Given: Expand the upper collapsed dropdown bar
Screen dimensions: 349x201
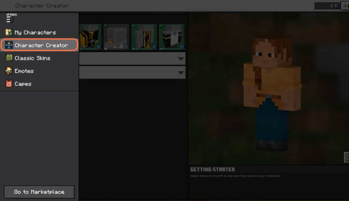Looking at the screenshot, I should [132, 59].
